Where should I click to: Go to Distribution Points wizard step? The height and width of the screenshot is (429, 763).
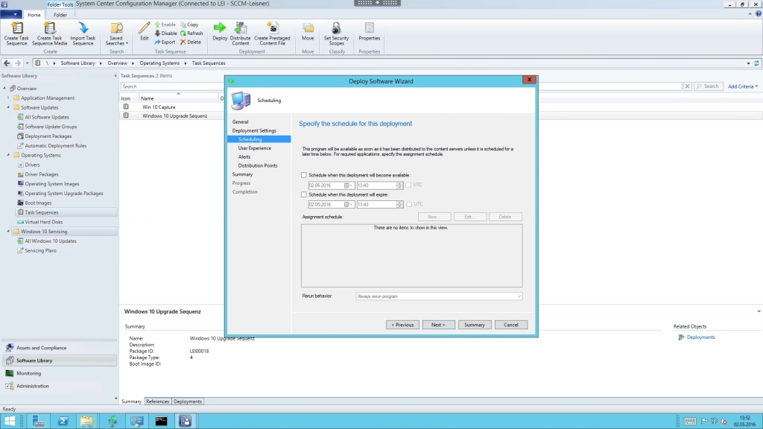257,165
